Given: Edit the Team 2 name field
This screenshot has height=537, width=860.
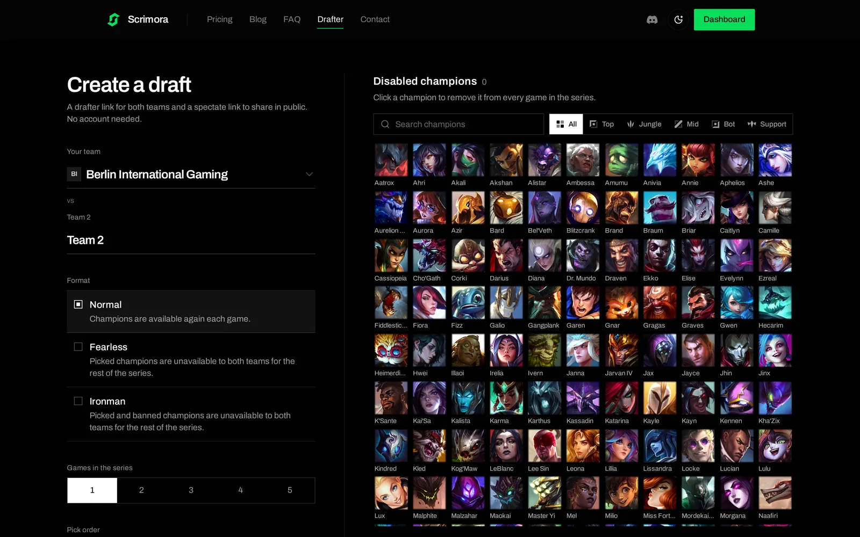Looking at the screenshot, I should click(x=191, y=240).
